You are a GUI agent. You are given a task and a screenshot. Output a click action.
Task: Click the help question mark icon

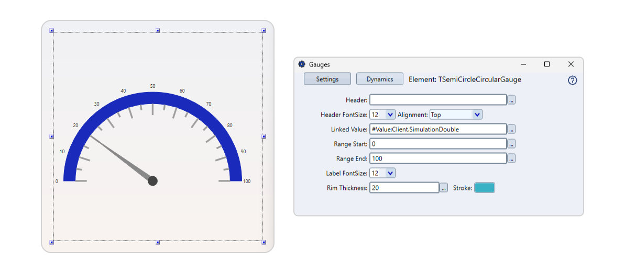click(572, 81)
